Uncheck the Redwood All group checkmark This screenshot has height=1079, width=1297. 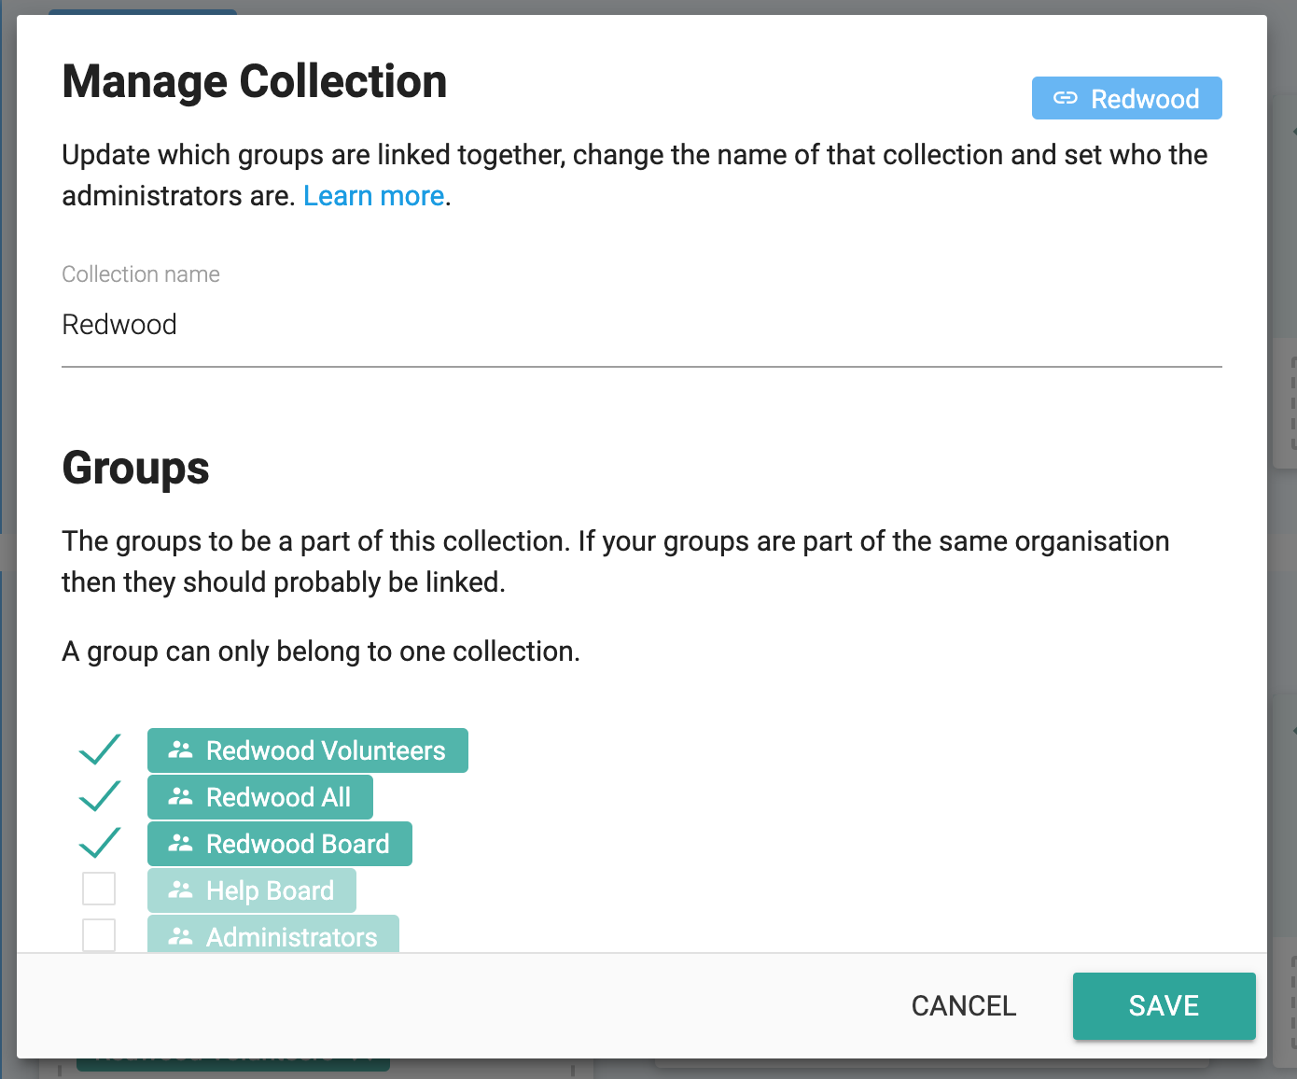click(x=99, y=796)
